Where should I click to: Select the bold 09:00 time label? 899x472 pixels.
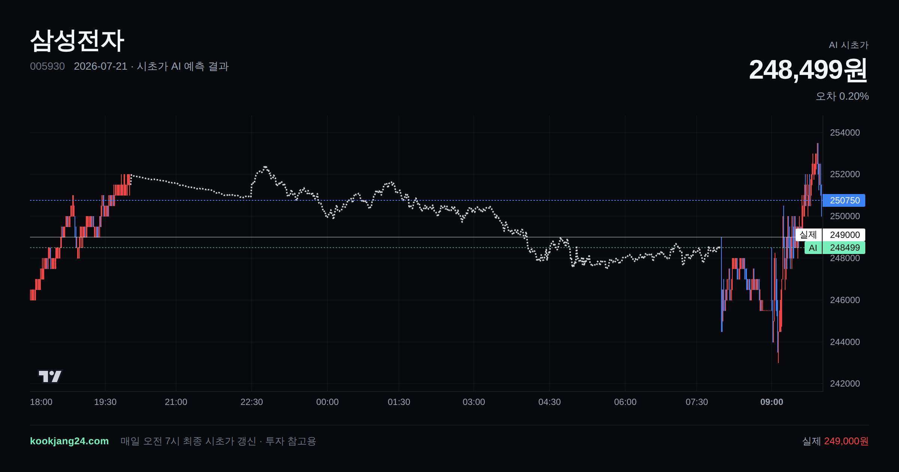772,402
